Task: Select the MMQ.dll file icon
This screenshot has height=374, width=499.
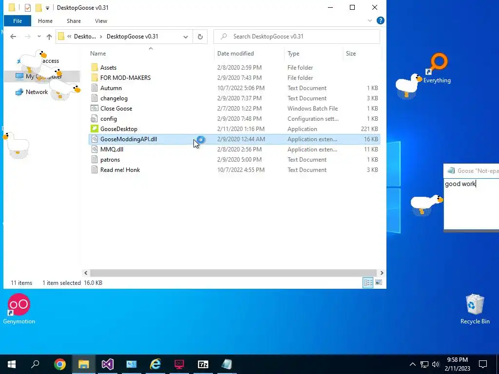Action: coord(95,149)
